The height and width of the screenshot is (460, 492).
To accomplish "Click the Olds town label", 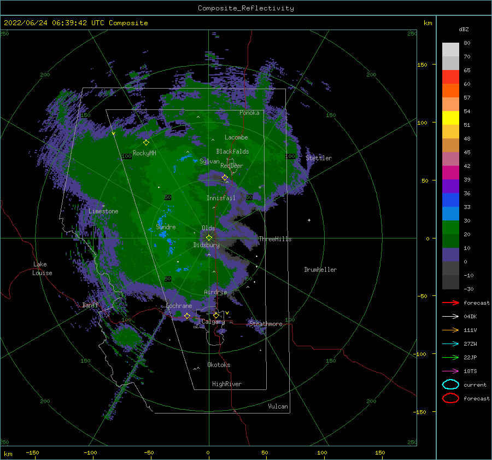I will 208,228.
